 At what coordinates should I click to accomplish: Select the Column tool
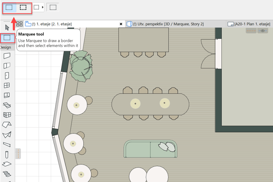coord(7,155)
